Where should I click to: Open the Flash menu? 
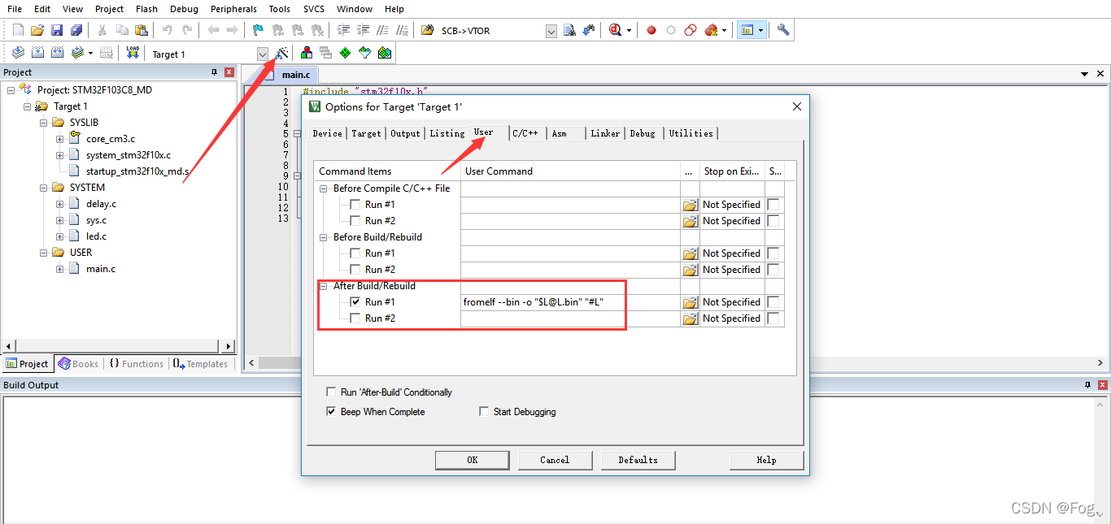(x=147, y=9)
